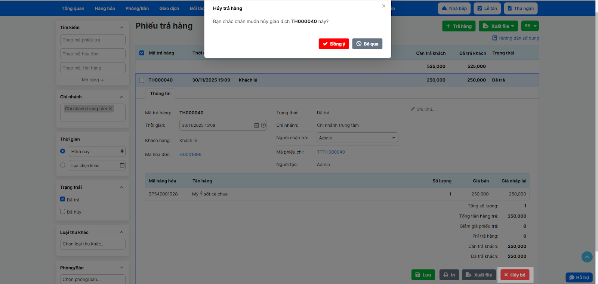
Task: Toggle the select-all header checkbox
Action: [142, 53]
